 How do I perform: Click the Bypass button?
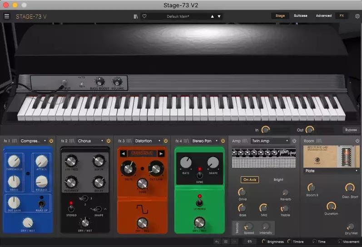point(351,130)
